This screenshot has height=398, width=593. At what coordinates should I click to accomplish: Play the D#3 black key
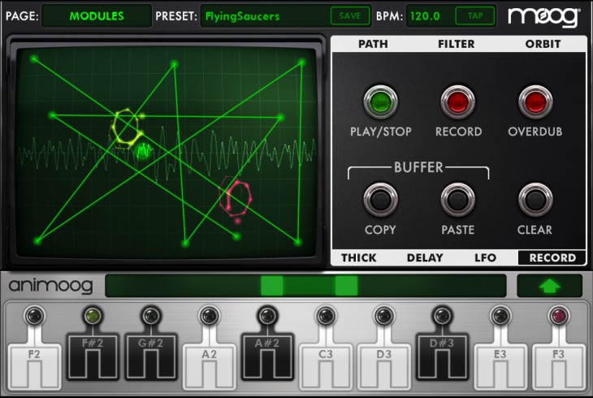[442, 357]
